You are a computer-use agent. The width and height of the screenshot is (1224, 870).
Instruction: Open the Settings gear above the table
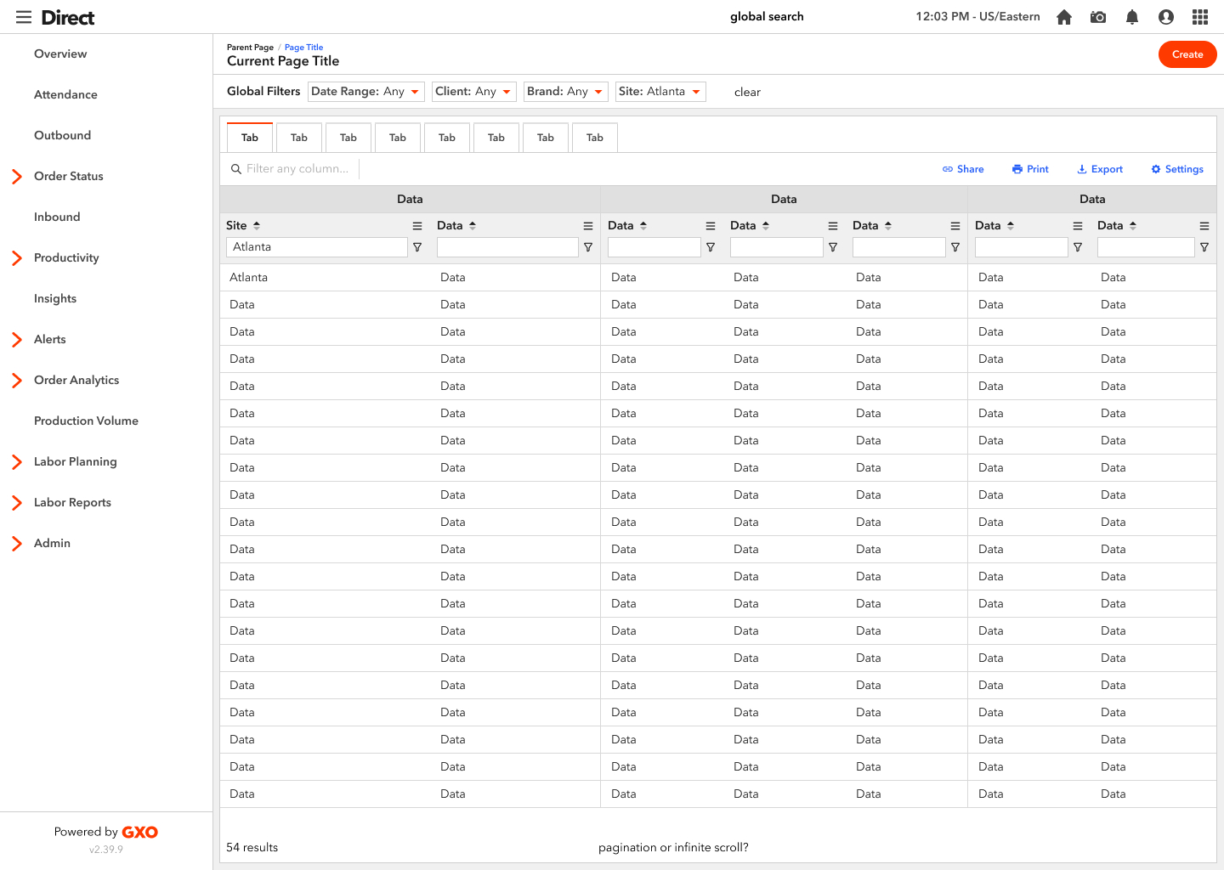coord(1177,168)
